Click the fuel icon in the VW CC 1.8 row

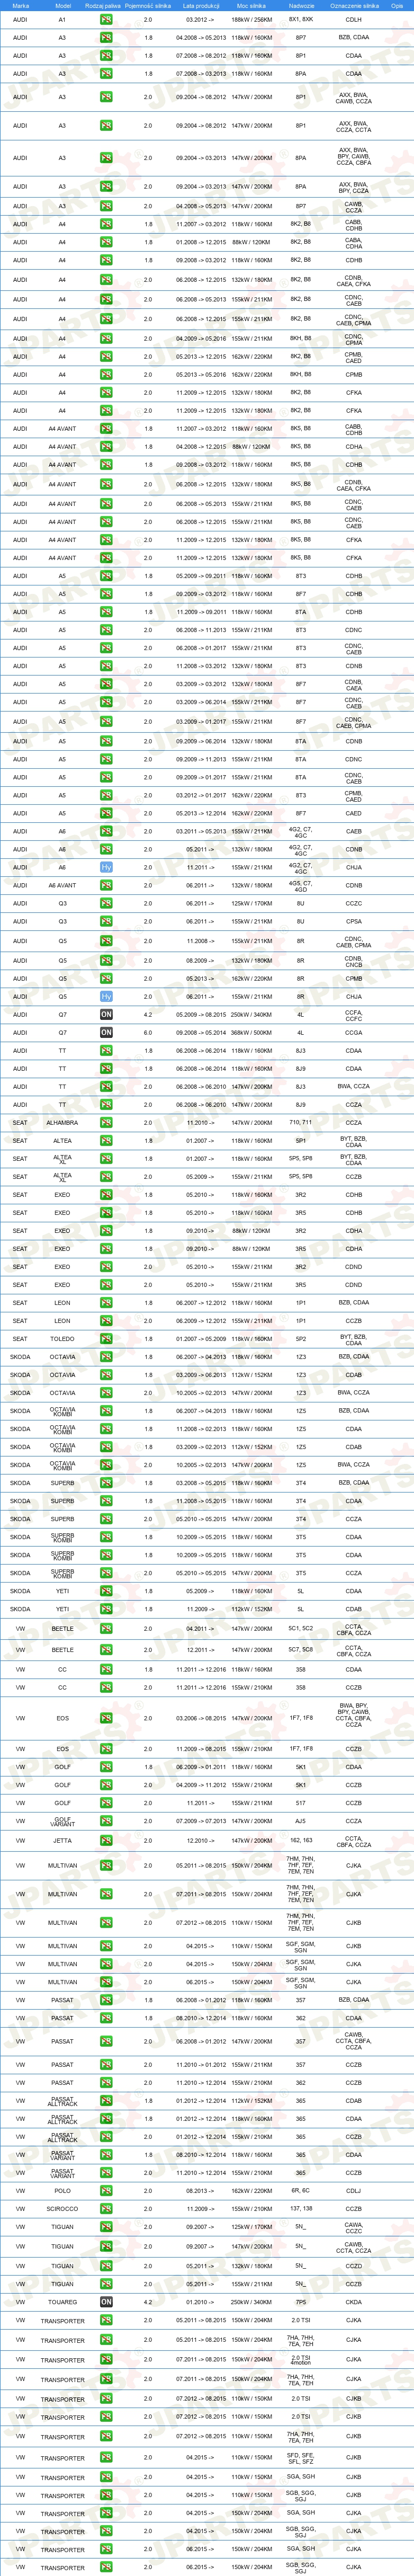[x=106, y=1669]
